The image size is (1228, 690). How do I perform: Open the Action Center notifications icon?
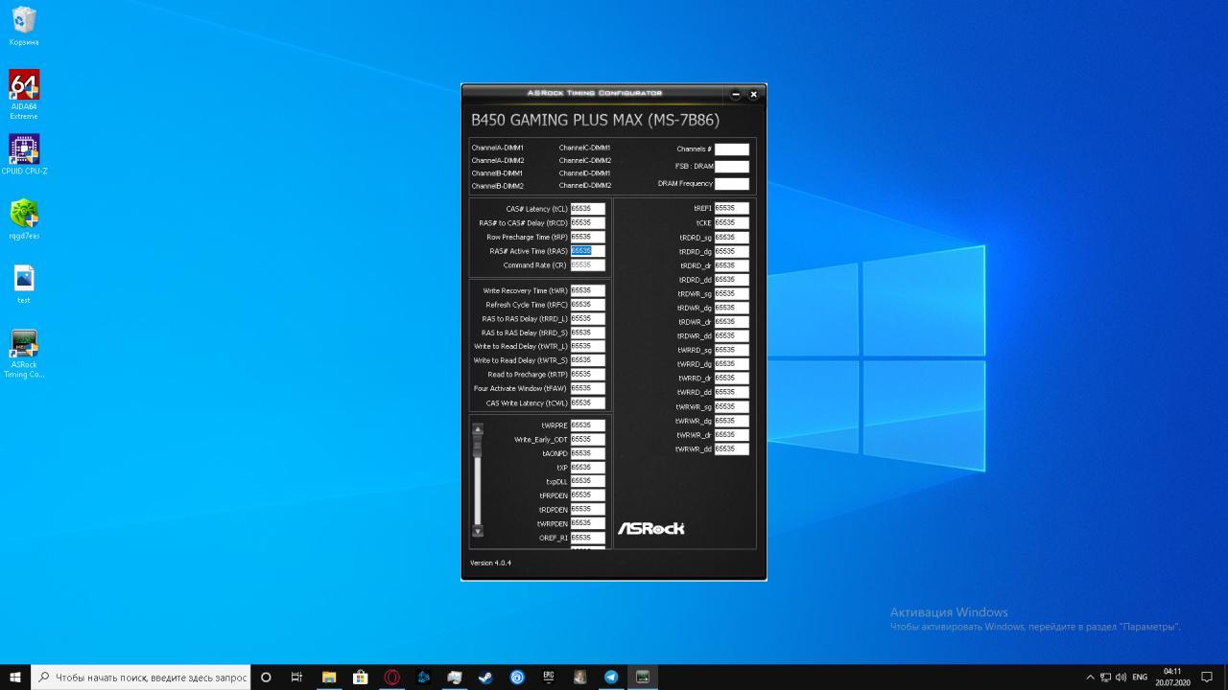(x=1209, y=677)
